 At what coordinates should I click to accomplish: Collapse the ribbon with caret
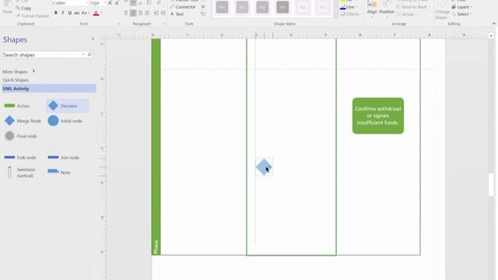pos(493,23)
